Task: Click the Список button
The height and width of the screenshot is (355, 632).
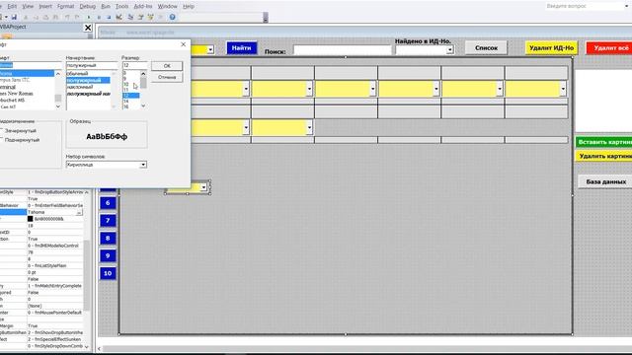Action: [x=486, y=48]
